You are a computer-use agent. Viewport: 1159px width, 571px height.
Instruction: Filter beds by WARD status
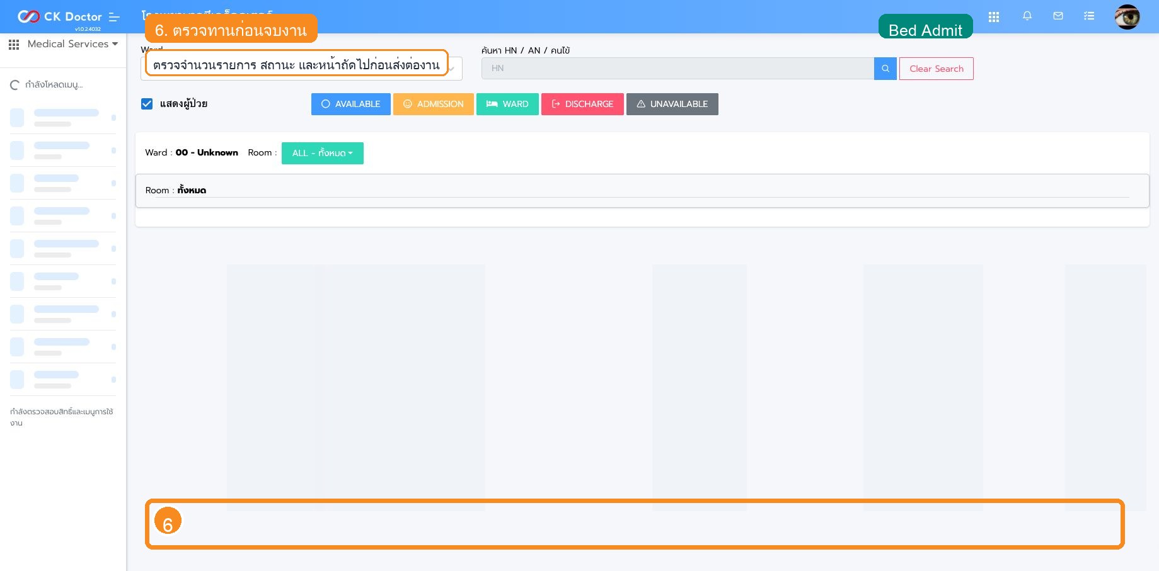(x=507, y=104)
